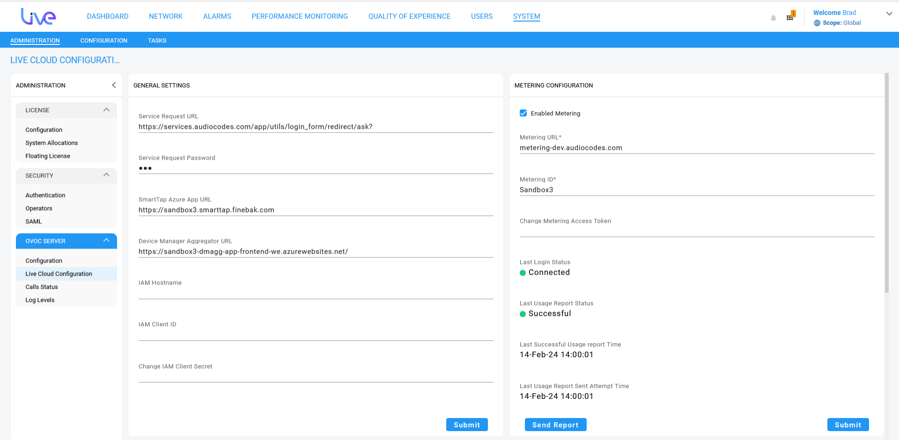Open the Alarms menu

[x=217, y=16]
